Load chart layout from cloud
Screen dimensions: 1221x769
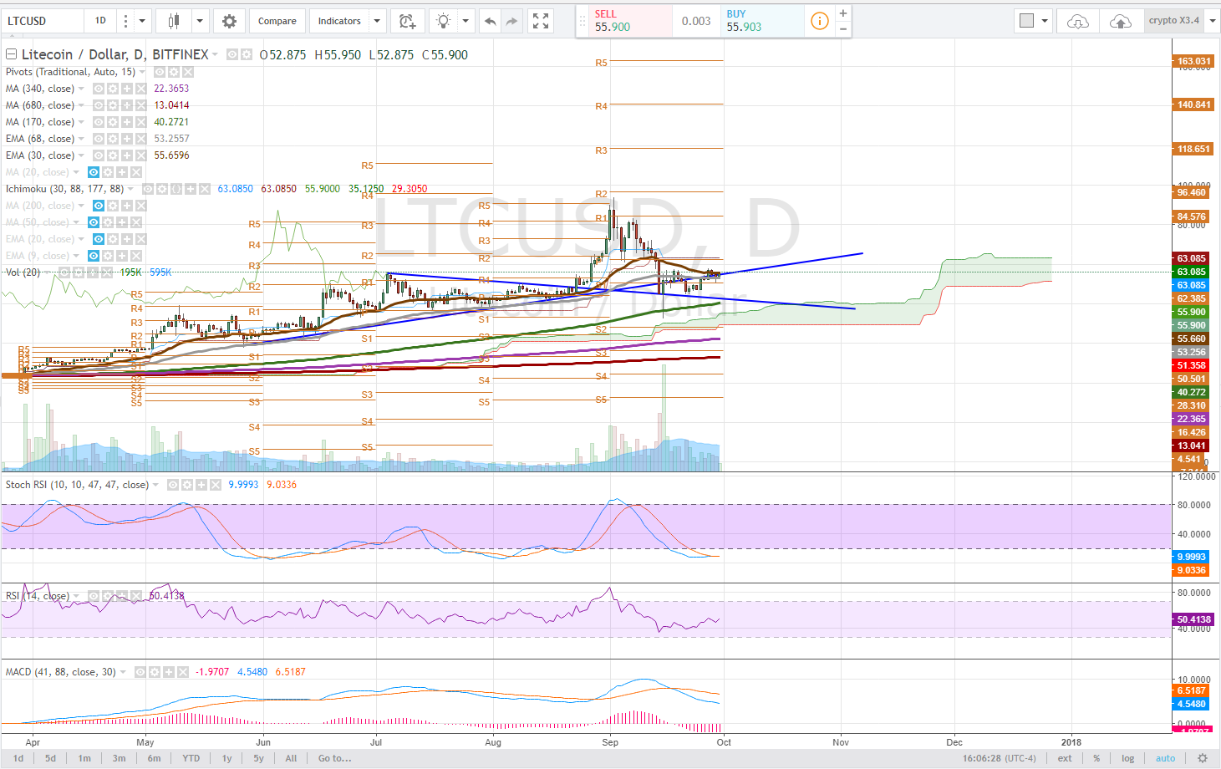pyautogui.click(x=1078, y=21)
